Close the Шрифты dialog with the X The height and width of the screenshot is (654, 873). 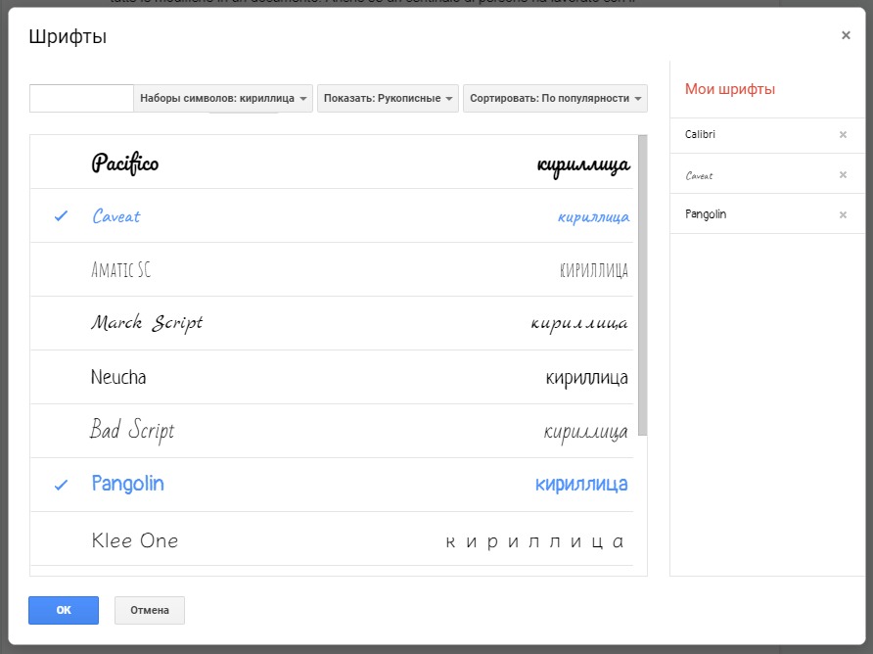point(846,35)
